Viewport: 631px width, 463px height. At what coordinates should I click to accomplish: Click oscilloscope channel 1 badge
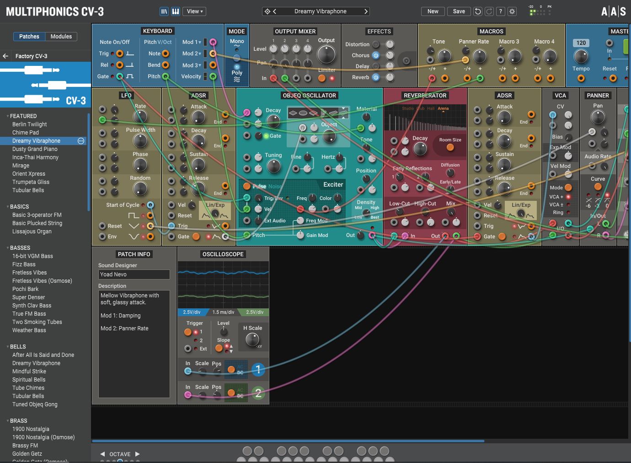tap(258, 369)
